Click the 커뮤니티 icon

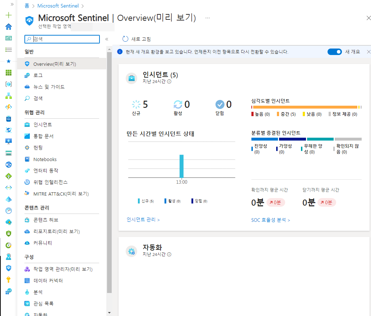(27, 243)
